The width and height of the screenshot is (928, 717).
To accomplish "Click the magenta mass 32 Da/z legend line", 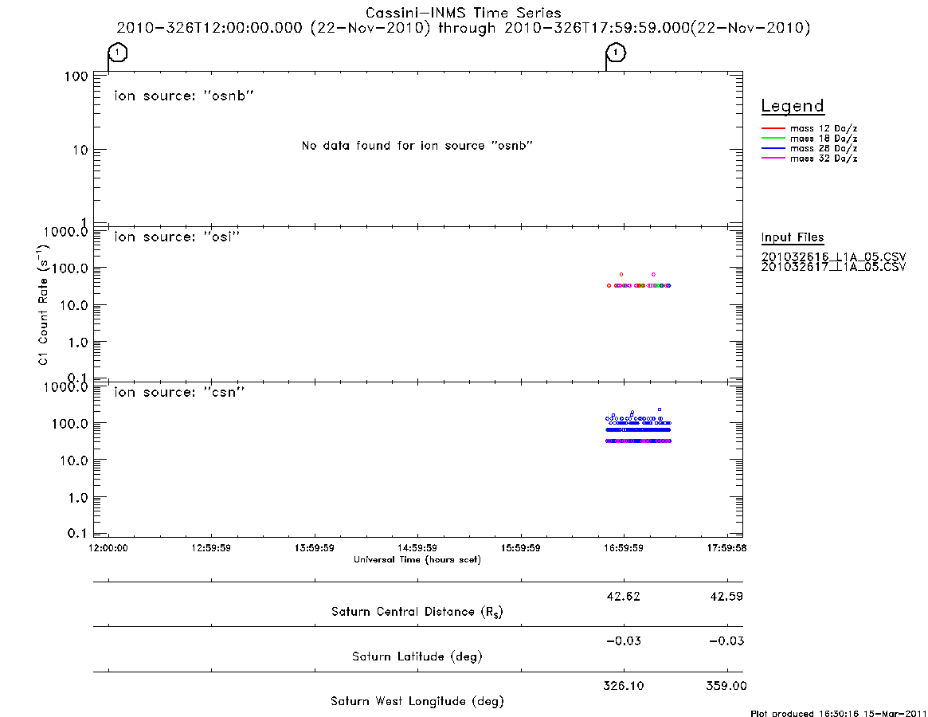I will [773, 158].
